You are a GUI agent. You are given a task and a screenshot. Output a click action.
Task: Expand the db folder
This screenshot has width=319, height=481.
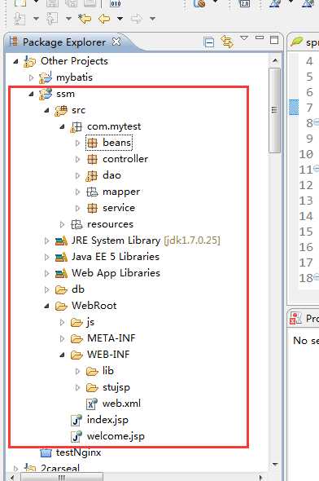[47, 289]
